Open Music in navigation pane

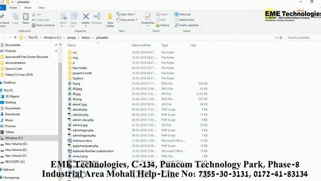(x=9, y=120)
